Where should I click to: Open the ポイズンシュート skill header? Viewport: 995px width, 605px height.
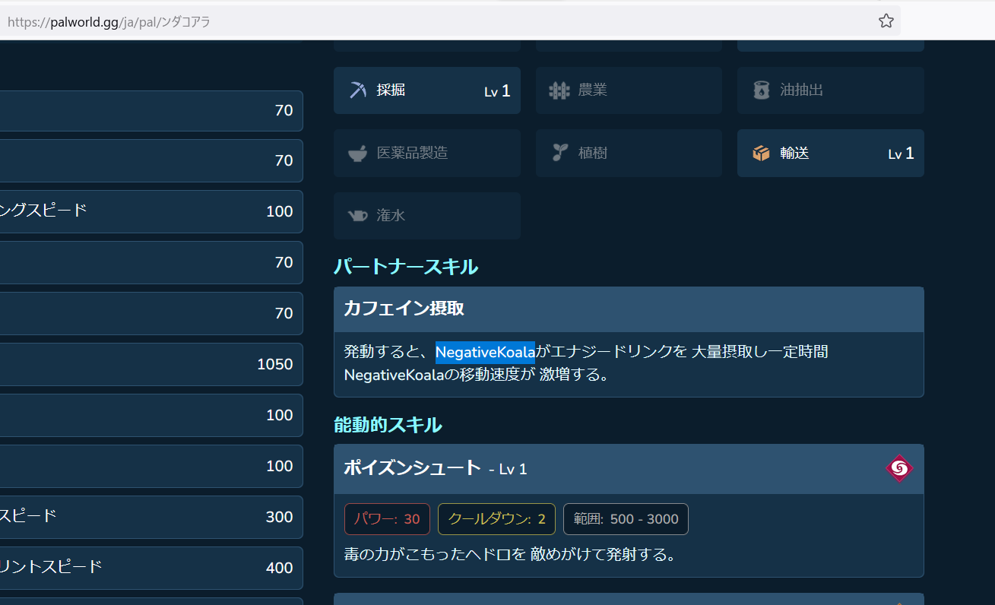pyautogui.click(x=629, y=469)
